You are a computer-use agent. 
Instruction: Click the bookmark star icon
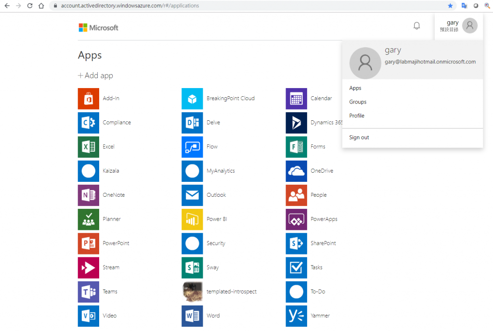(450, 6)
